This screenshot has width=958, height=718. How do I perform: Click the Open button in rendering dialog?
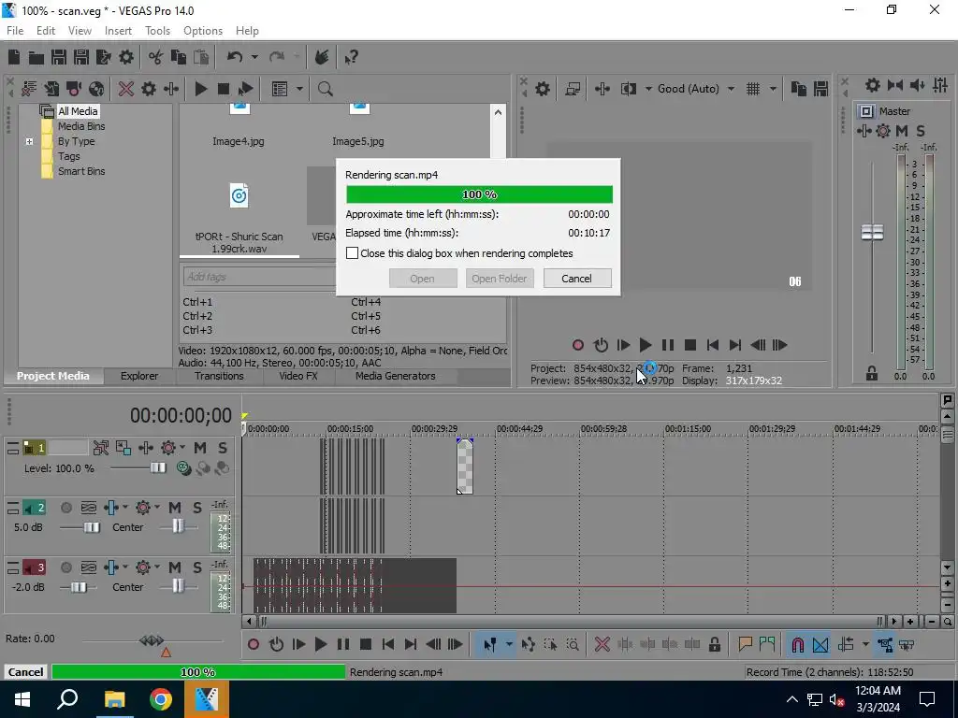[x=422, y=279]
